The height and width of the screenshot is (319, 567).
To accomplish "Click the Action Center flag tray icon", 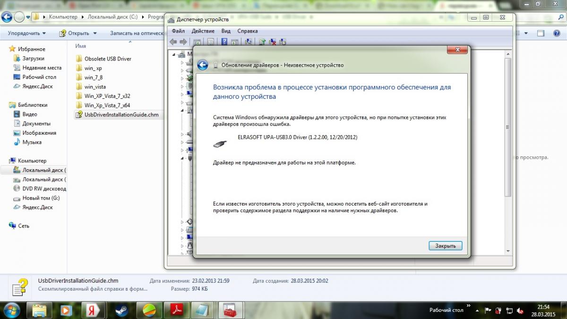I will pos(488,310).
